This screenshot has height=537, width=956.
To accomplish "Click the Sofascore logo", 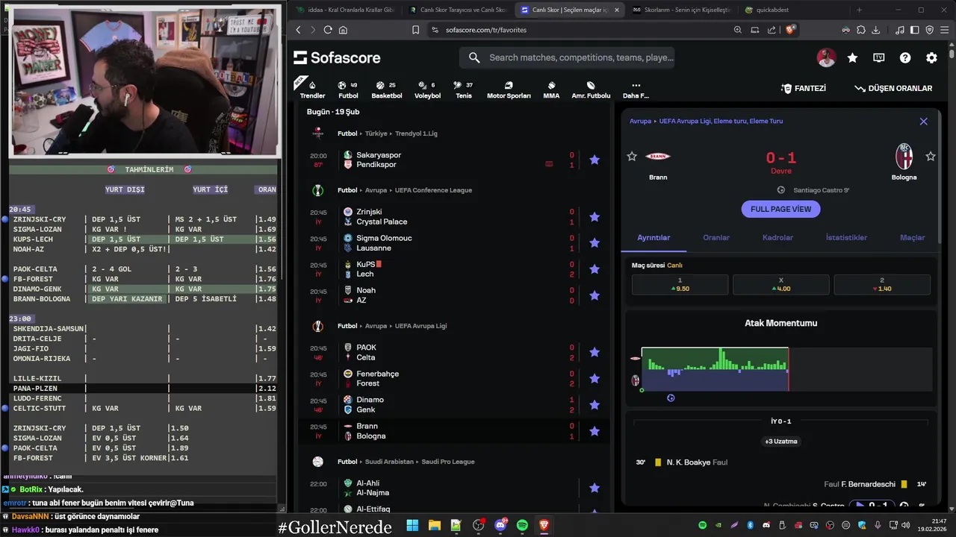I will coord(337,57).
